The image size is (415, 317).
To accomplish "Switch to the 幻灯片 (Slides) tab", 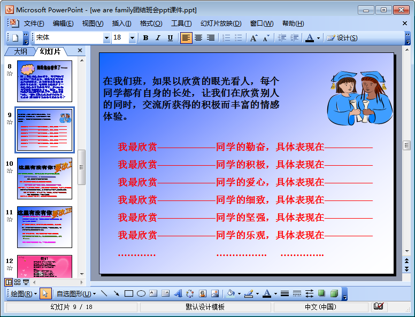I will pyautogui.click(x=50, y=51).
